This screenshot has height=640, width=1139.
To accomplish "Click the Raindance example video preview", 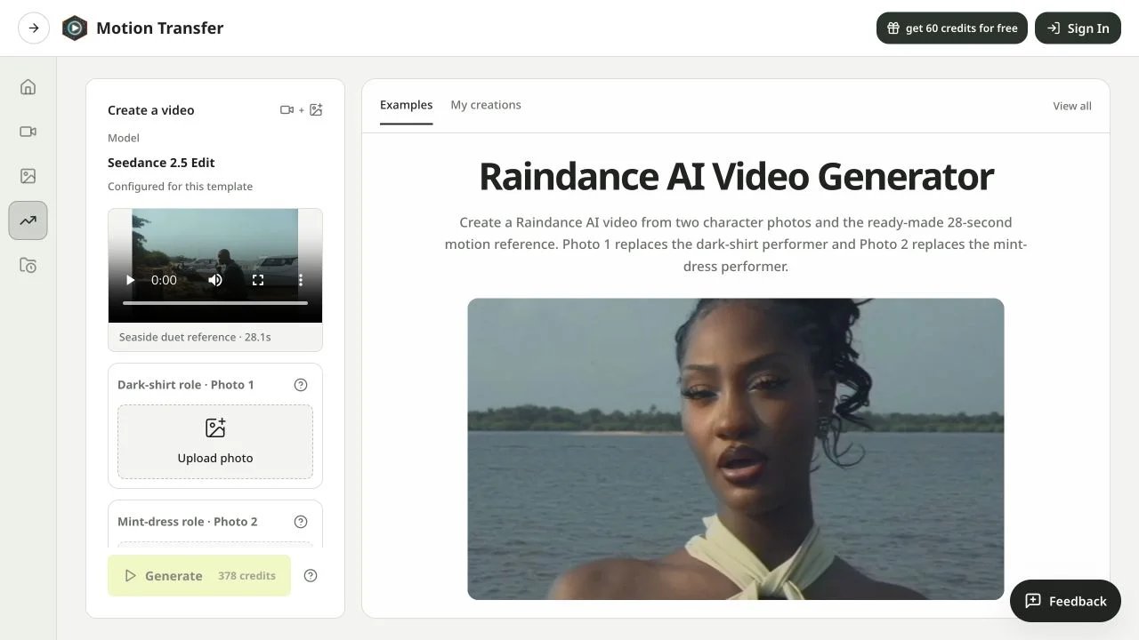I will point(736,449).
